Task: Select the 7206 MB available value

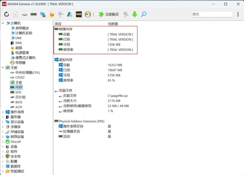Action: coord(114,45)
